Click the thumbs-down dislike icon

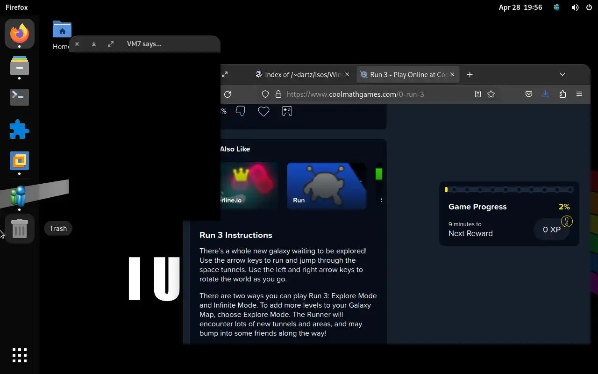(241, 111)
